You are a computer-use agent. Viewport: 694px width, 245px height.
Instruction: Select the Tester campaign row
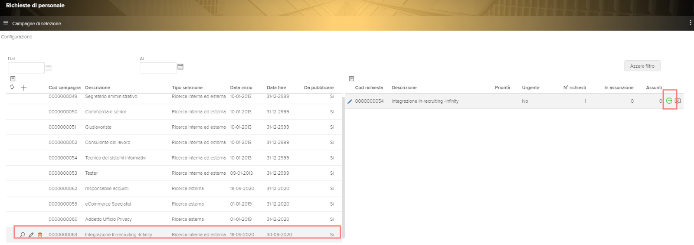174,173
